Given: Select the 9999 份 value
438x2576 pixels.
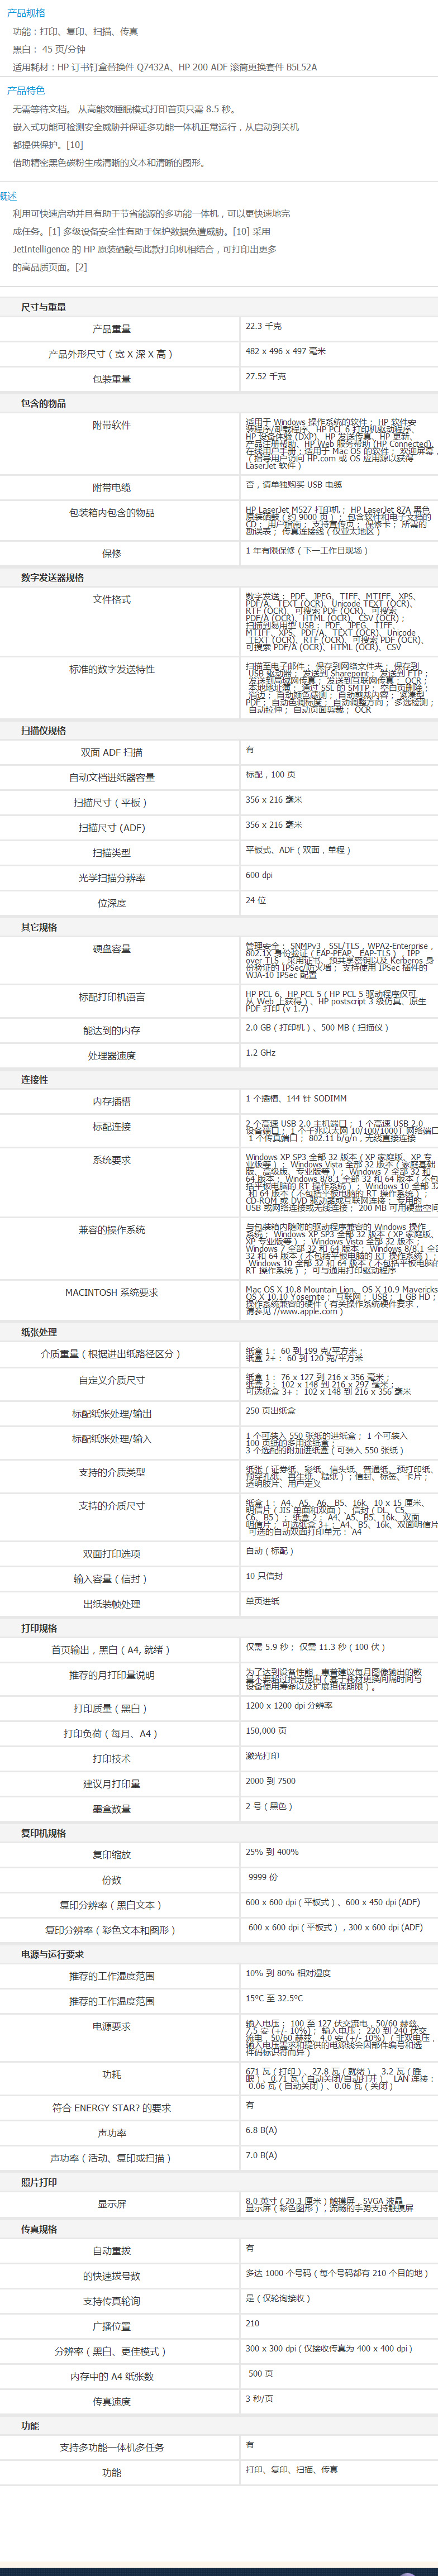Looking at the screenshot, I should 263,1877.
